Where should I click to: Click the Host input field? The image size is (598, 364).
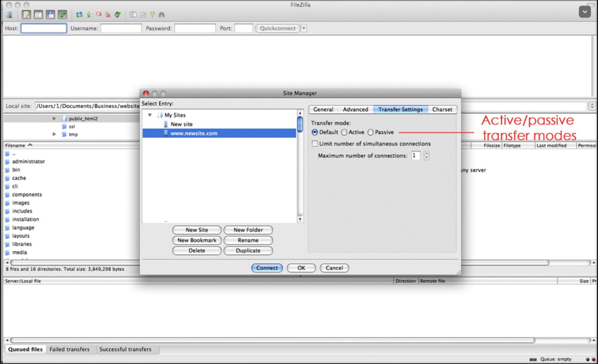tap(44, 28)
